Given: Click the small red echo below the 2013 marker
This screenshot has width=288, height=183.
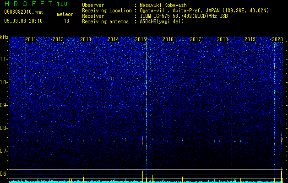Looking at the screenshot, I should click(83, 141).
